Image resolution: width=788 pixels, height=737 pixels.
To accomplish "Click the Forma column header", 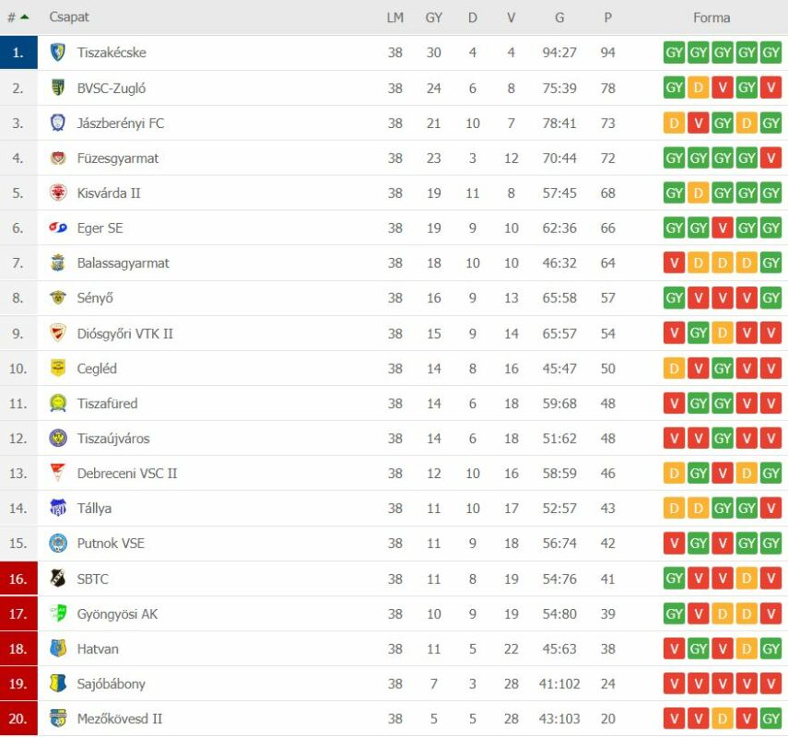I will click(712, 18).
